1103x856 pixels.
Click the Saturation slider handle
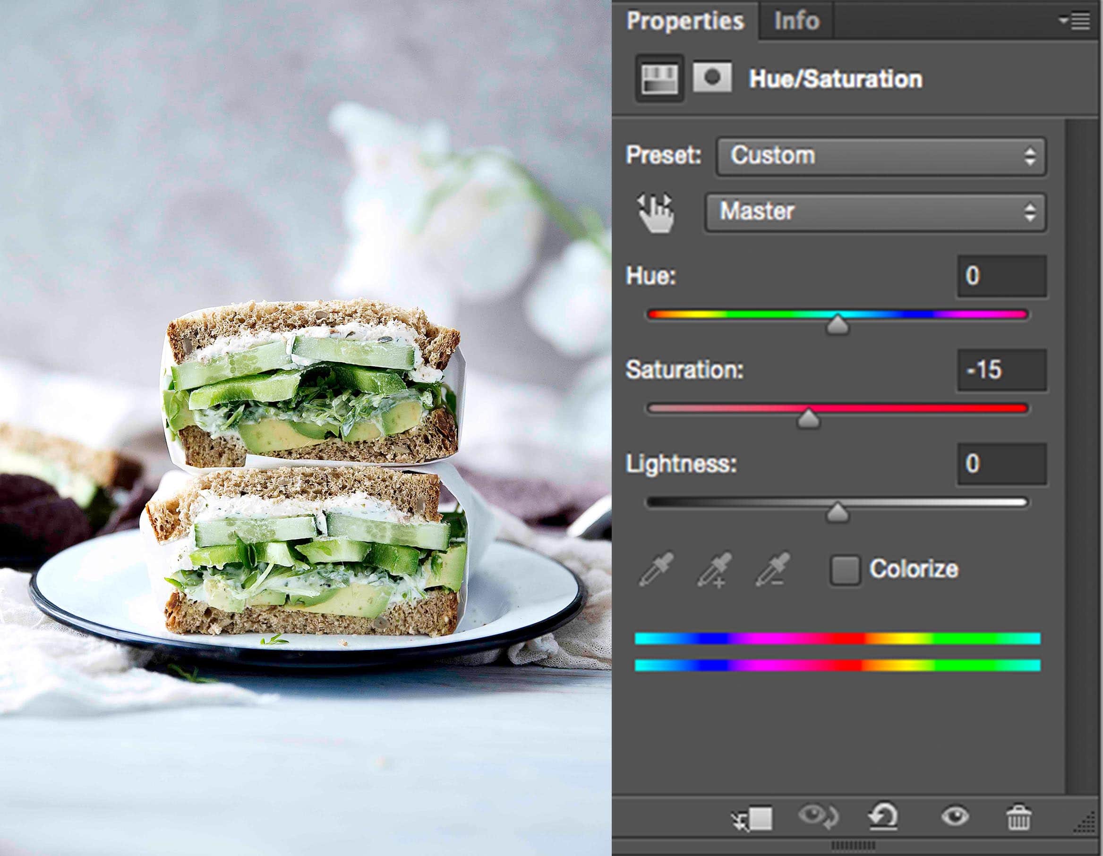point(808,419)
